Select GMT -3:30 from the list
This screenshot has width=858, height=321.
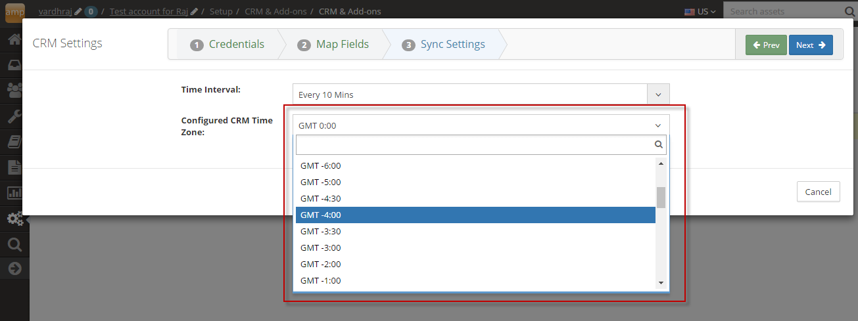click(x=475, y=231)
